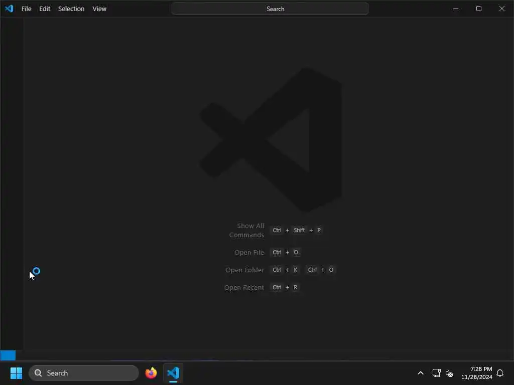Click the Search command center box
Screen dimensions: 514x385
[270, 9]
